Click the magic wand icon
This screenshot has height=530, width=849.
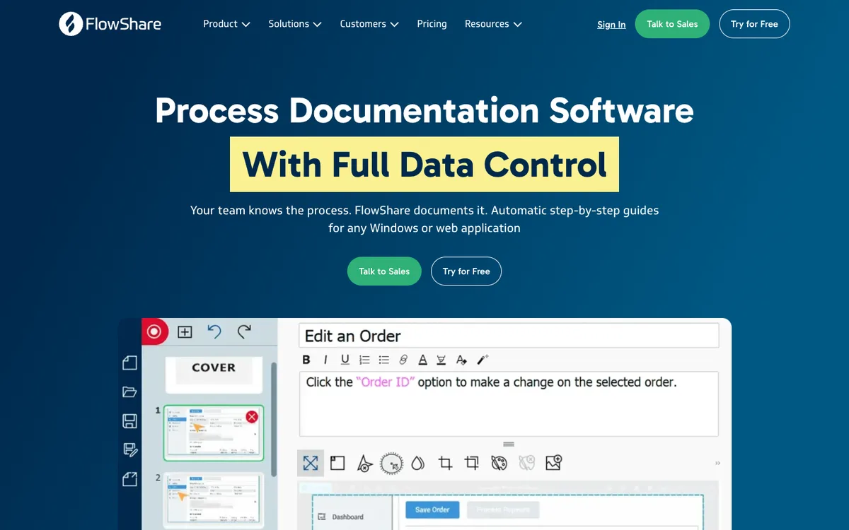point(483,360)
